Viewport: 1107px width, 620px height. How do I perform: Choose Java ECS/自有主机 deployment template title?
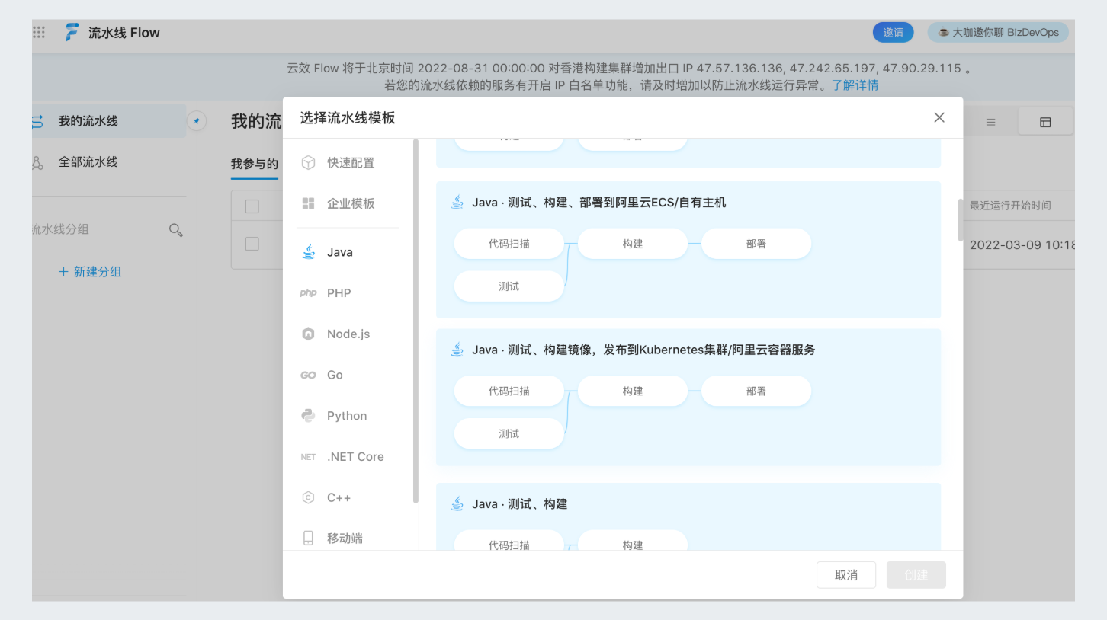[598, 203]
